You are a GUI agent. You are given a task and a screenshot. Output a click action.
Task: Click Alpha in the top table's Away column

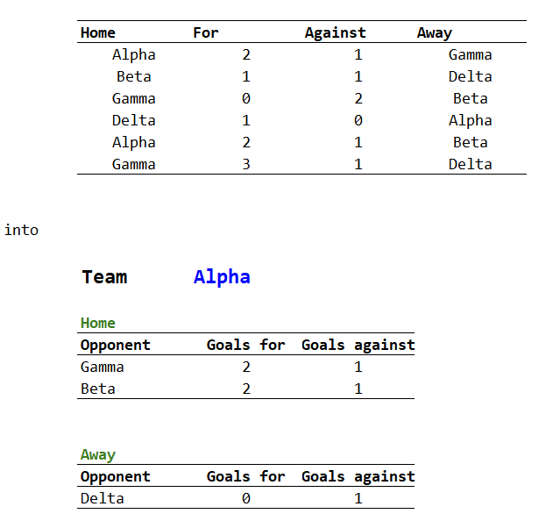click(x=470, y=120)
